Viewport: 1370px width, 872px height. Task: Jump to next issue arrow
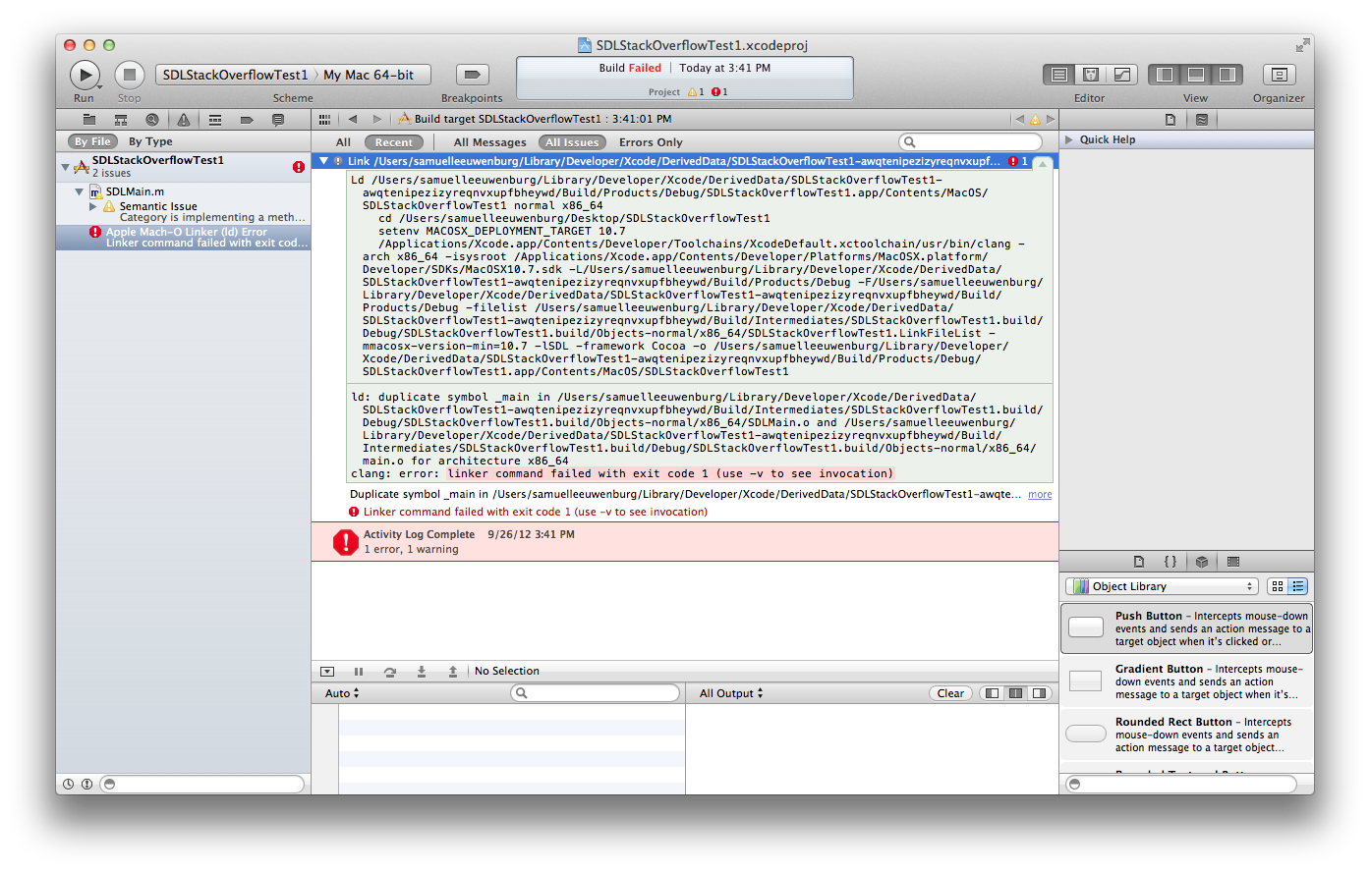1050,119
